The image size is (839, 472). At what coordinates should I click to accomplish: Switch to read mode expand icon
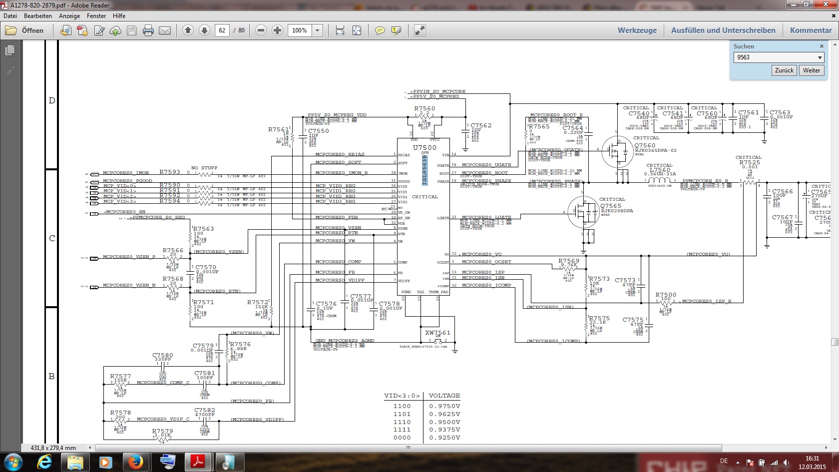(420, 30)
